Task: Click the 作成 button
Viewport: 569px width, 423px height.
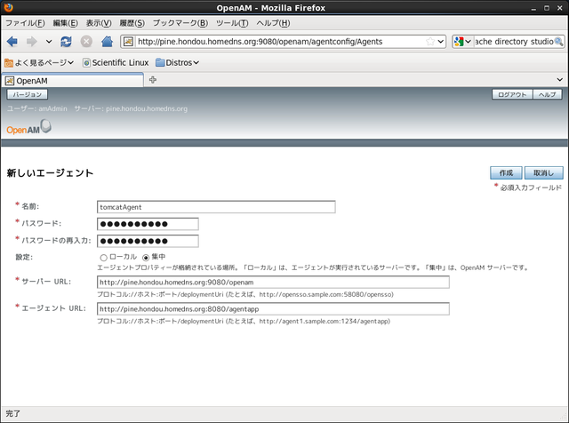Action: point(505,172)
